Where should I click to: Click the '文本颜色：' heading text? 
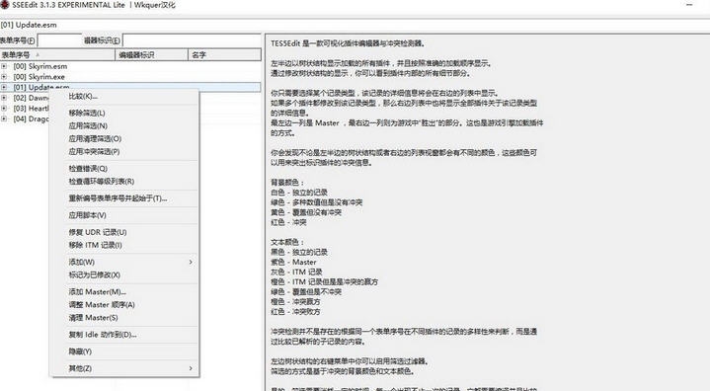287,242
